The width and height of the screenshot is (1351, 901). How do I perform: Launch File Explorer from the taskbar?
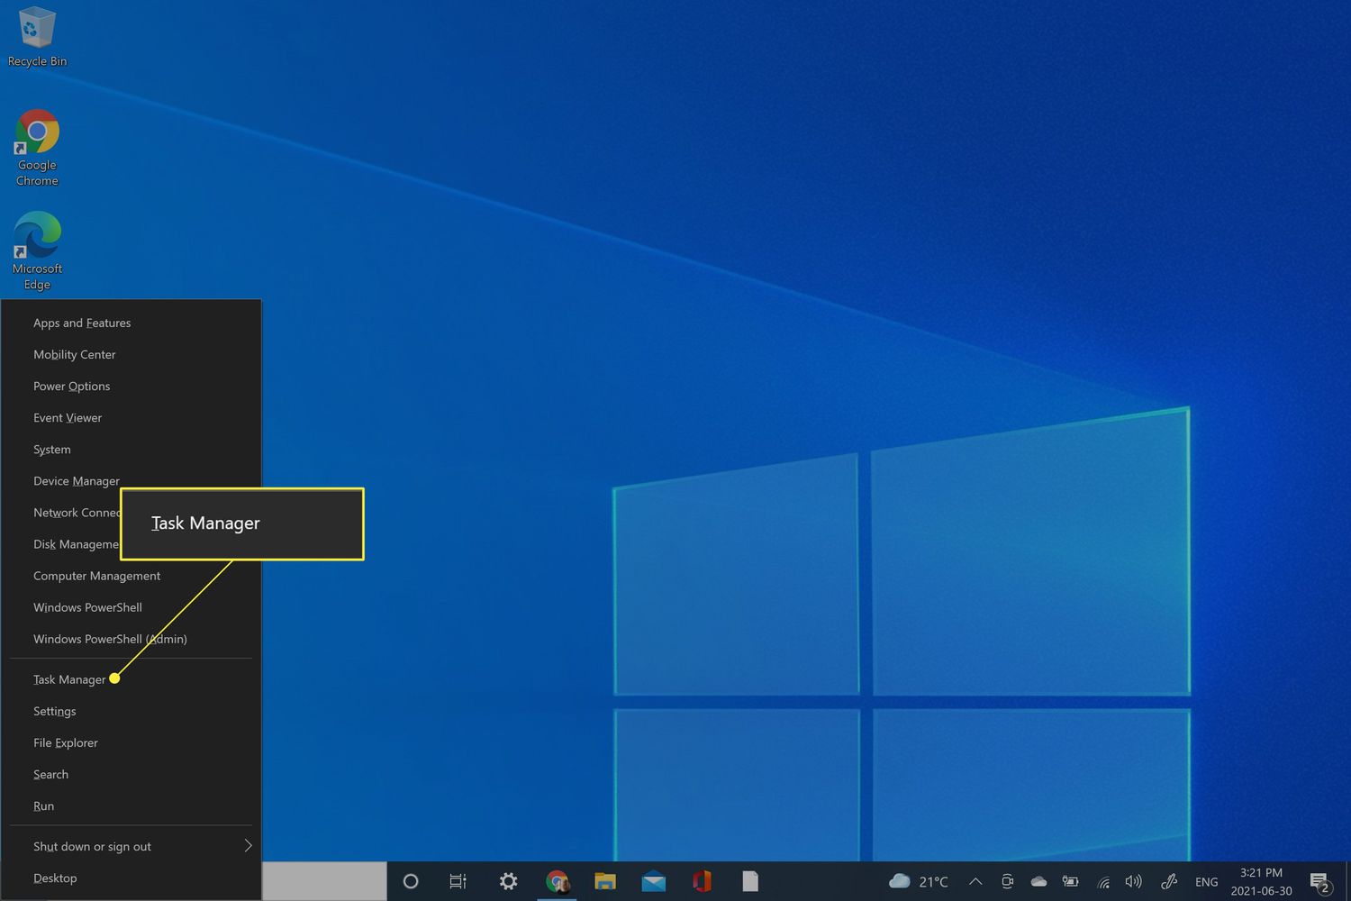604,881
